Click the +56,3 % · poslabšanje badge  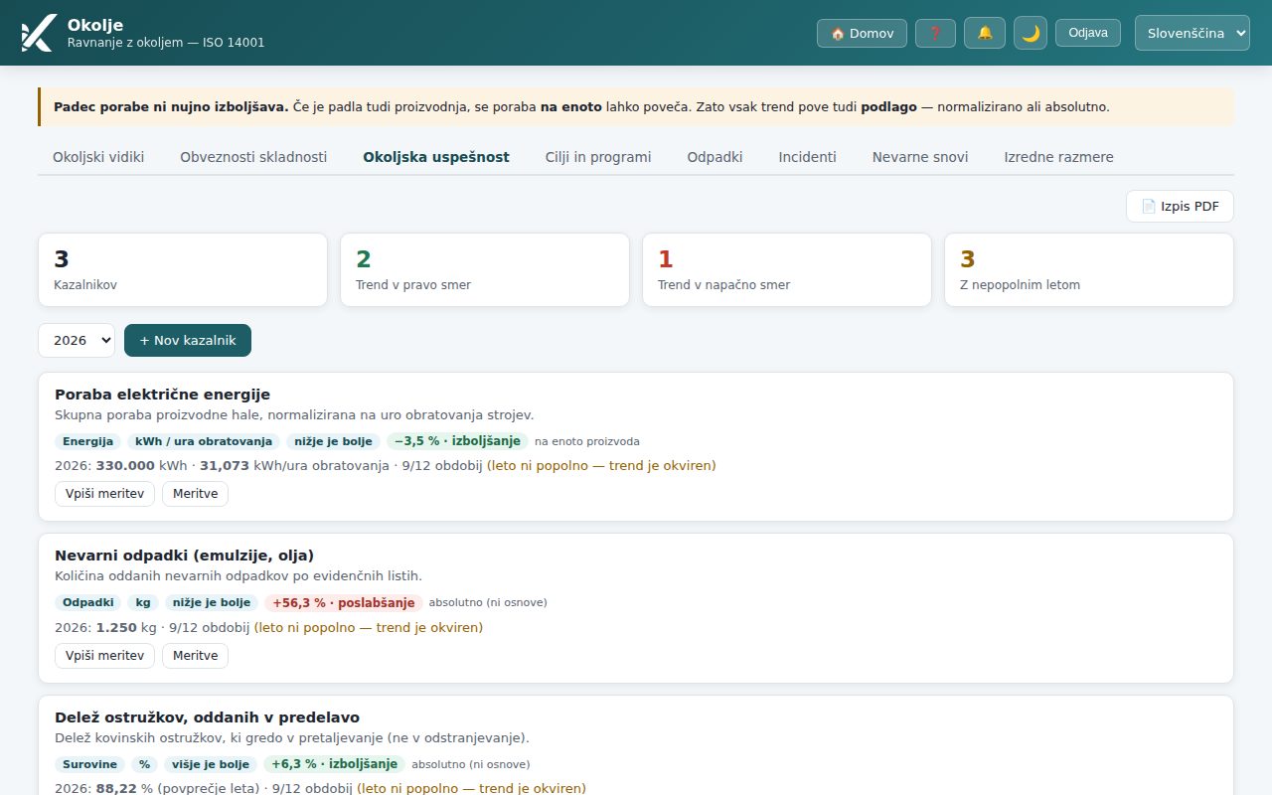(x=344, y=603)
